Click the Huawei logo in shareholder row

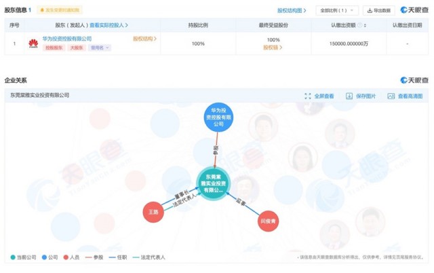(33, 43)
